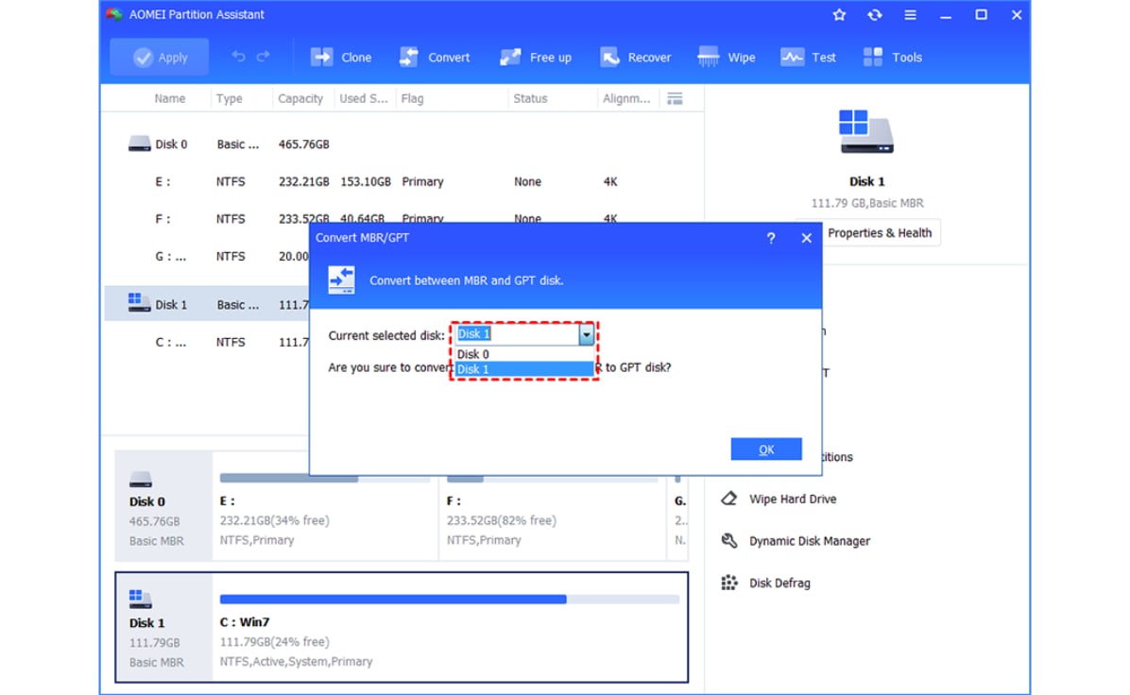Open the Current selected disk dropdown arrow
The image size is (1130, 695).
(x=586, y=334)
